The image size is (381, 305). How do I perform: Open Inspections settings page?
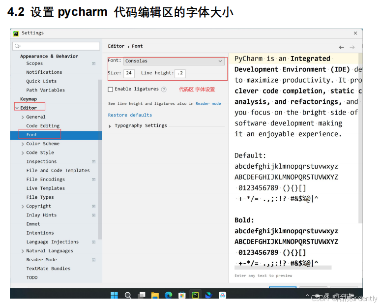pyautogui.click(x=41, y=161)
